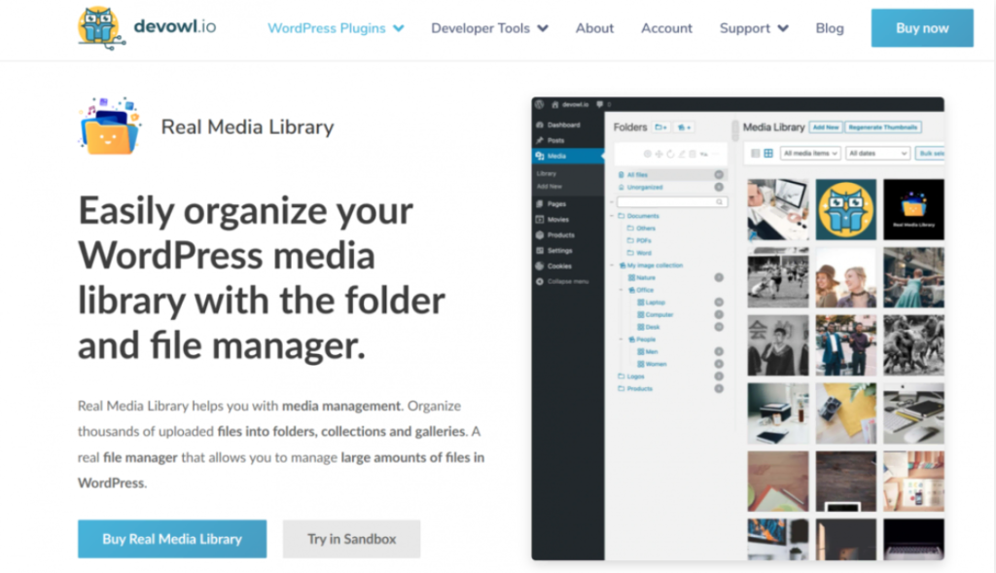Select the PDFs folder
The height and width of the screenshot is (573, 996).
(x=639, y=240)
